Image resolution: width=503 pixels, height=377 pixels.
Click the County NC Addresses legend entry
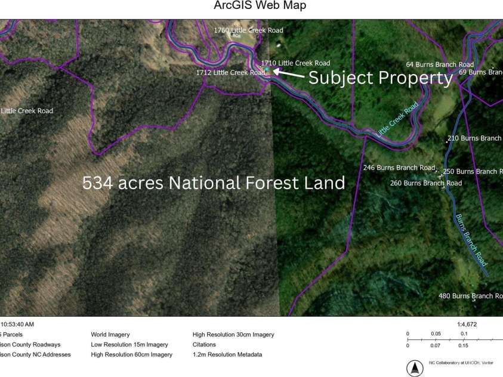pos(35,354)
